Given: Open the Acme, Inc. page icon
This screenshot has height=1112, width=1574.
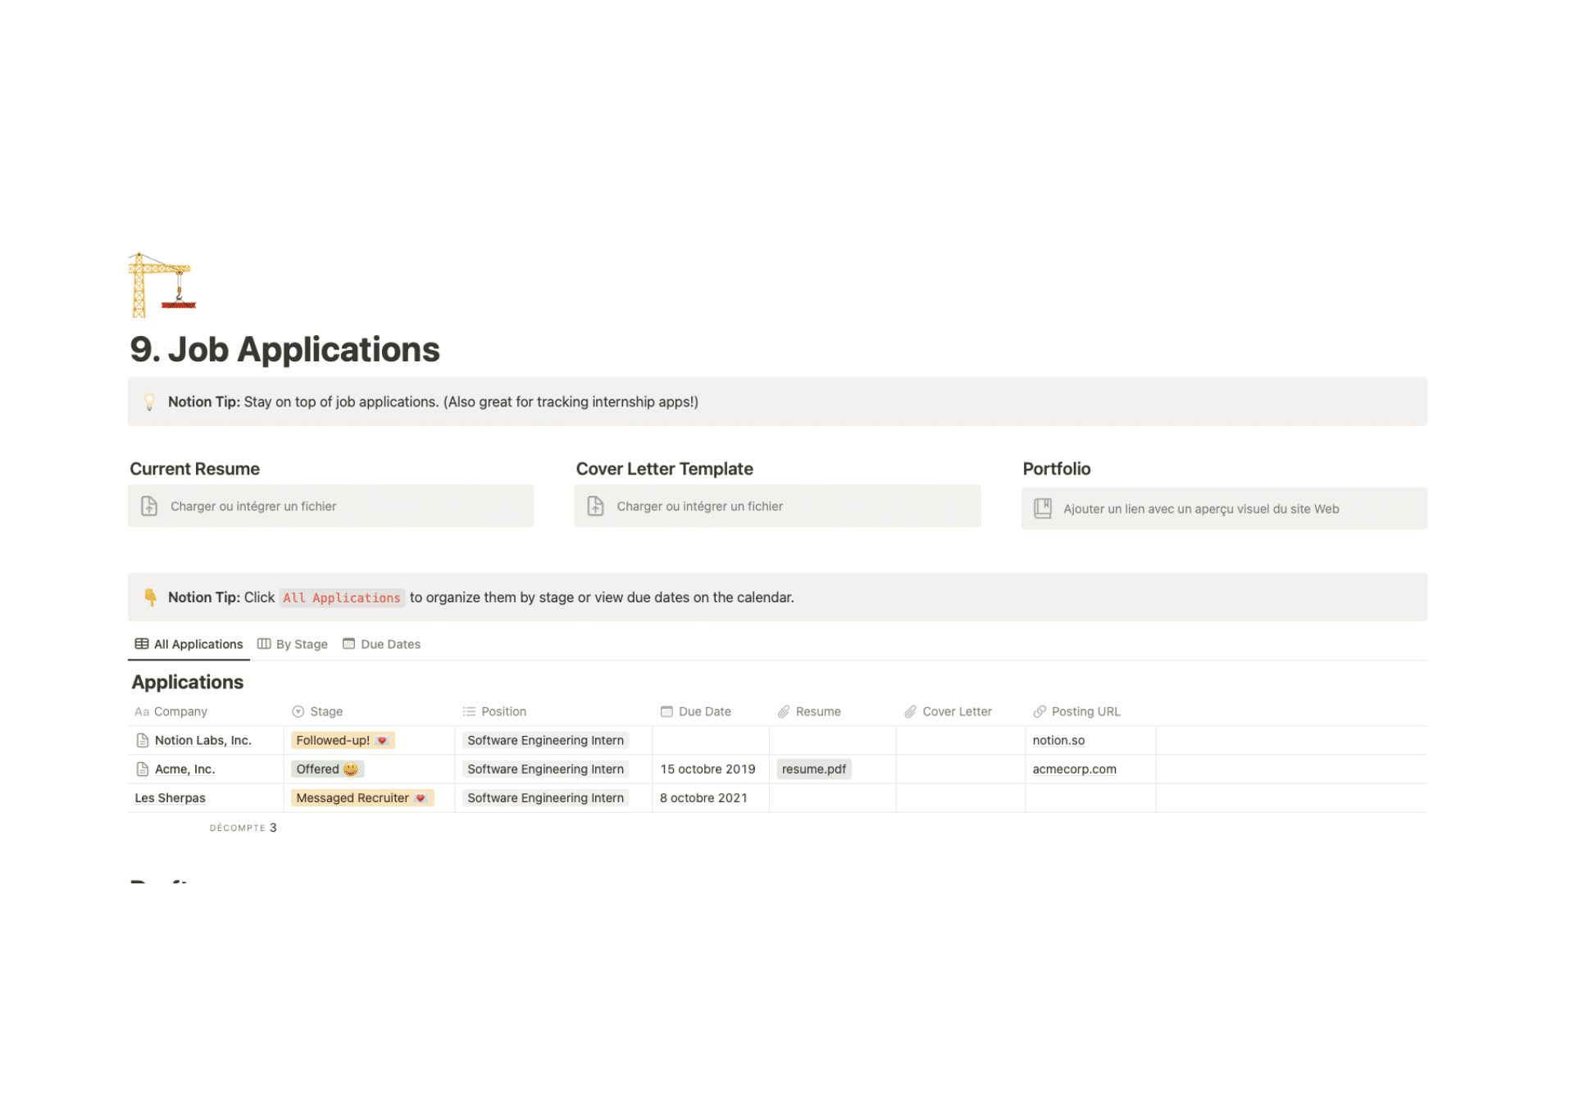Looking at the screenshot, I should coord(143,769).
